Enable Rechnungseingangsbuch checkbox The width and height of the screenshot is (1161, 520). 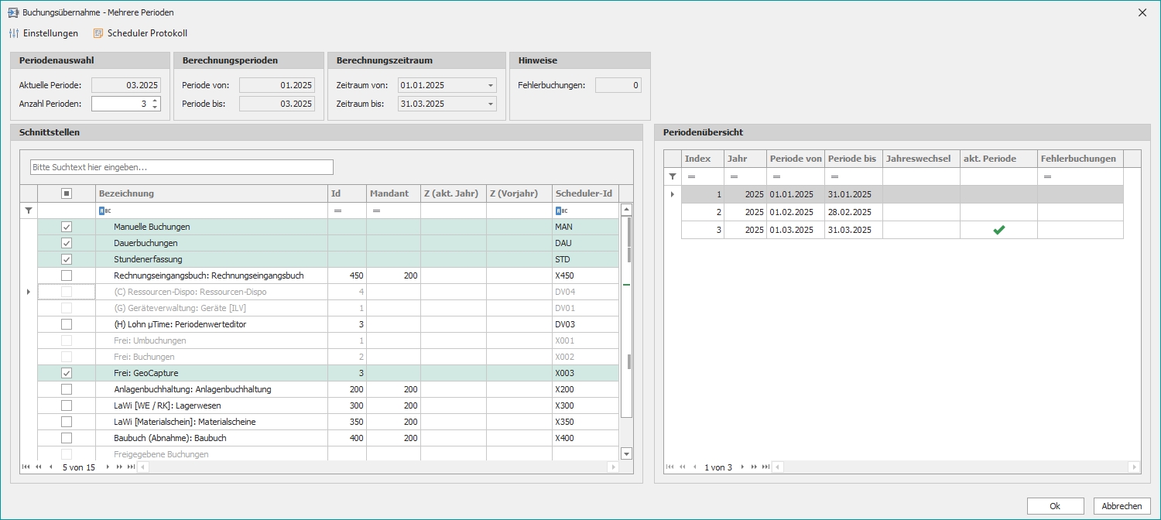(x=67, y=275)
